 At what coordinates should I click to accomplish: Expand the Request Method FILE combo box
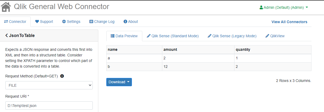(49, 85)
